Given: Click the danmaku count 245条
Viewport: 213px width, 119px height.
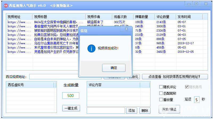Looking at the screenshot, I should coord(139,26).
